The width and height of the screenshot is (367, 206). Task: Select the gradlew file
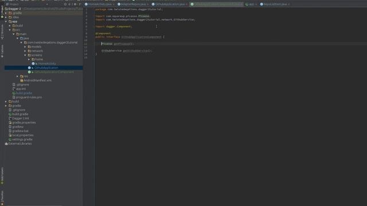click(18, 126)
